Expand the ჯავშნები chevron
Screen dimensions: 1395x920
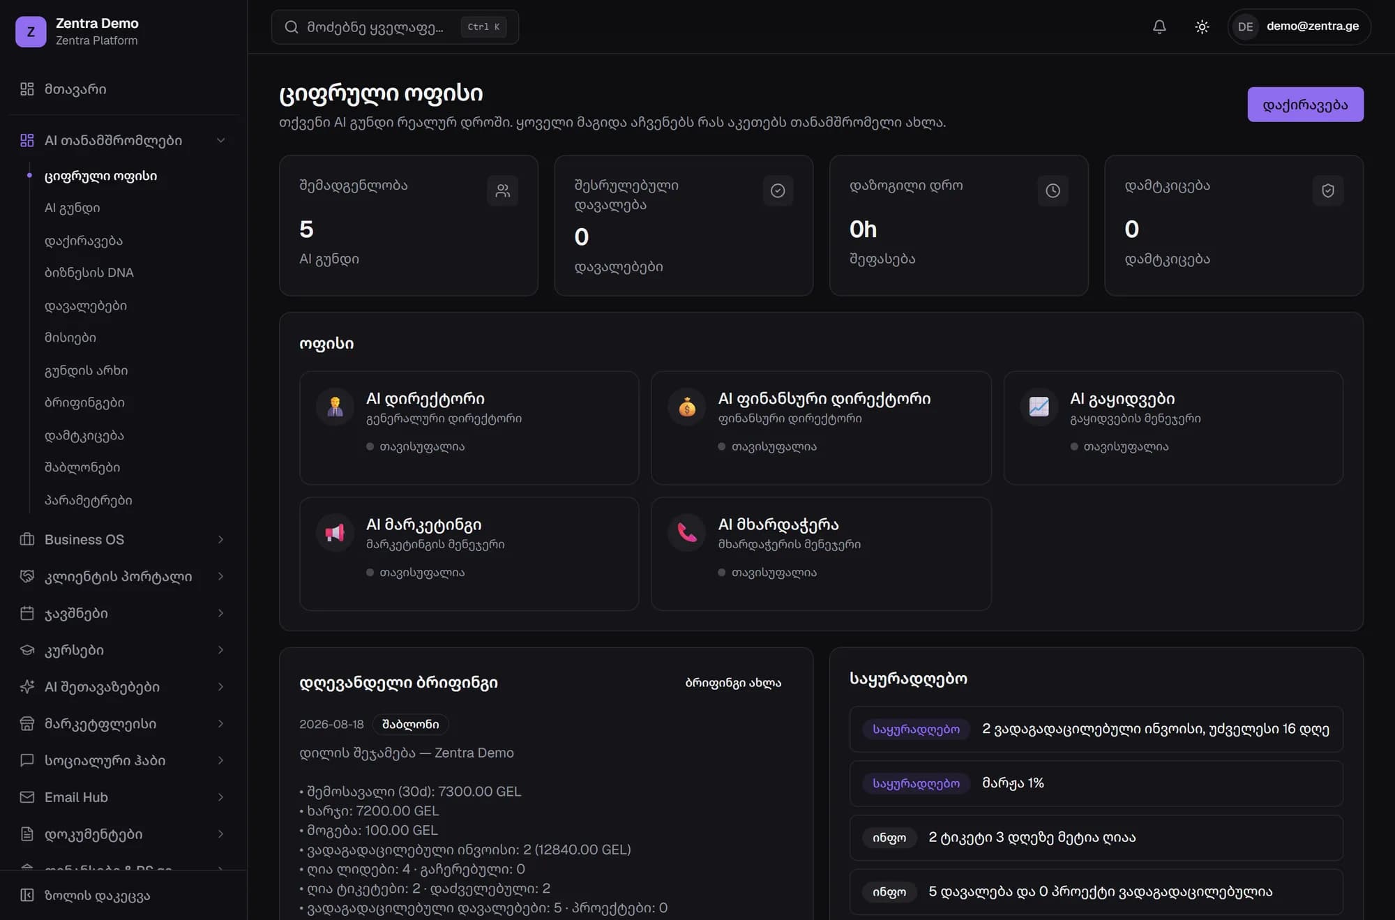[x=221, y=613]
